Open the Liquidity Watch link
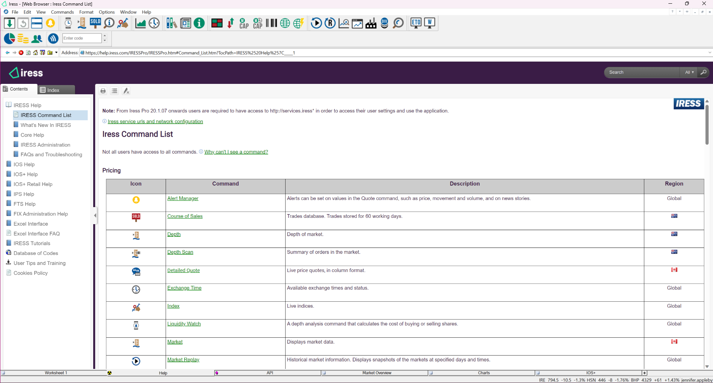The width and height of the screenshot is (713, 383). [x=184, y=324]
